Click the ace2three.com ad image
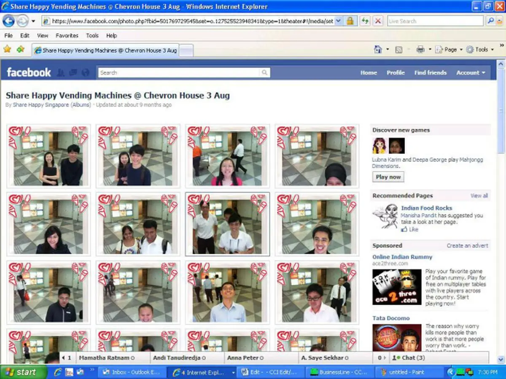Image resolution: width=506 pixels, height=379 pixels. click(x=397, y=287)
